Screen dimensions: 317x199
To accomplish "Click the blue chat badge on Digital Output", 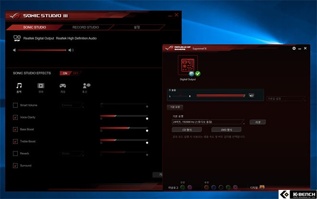I will 192,74.
